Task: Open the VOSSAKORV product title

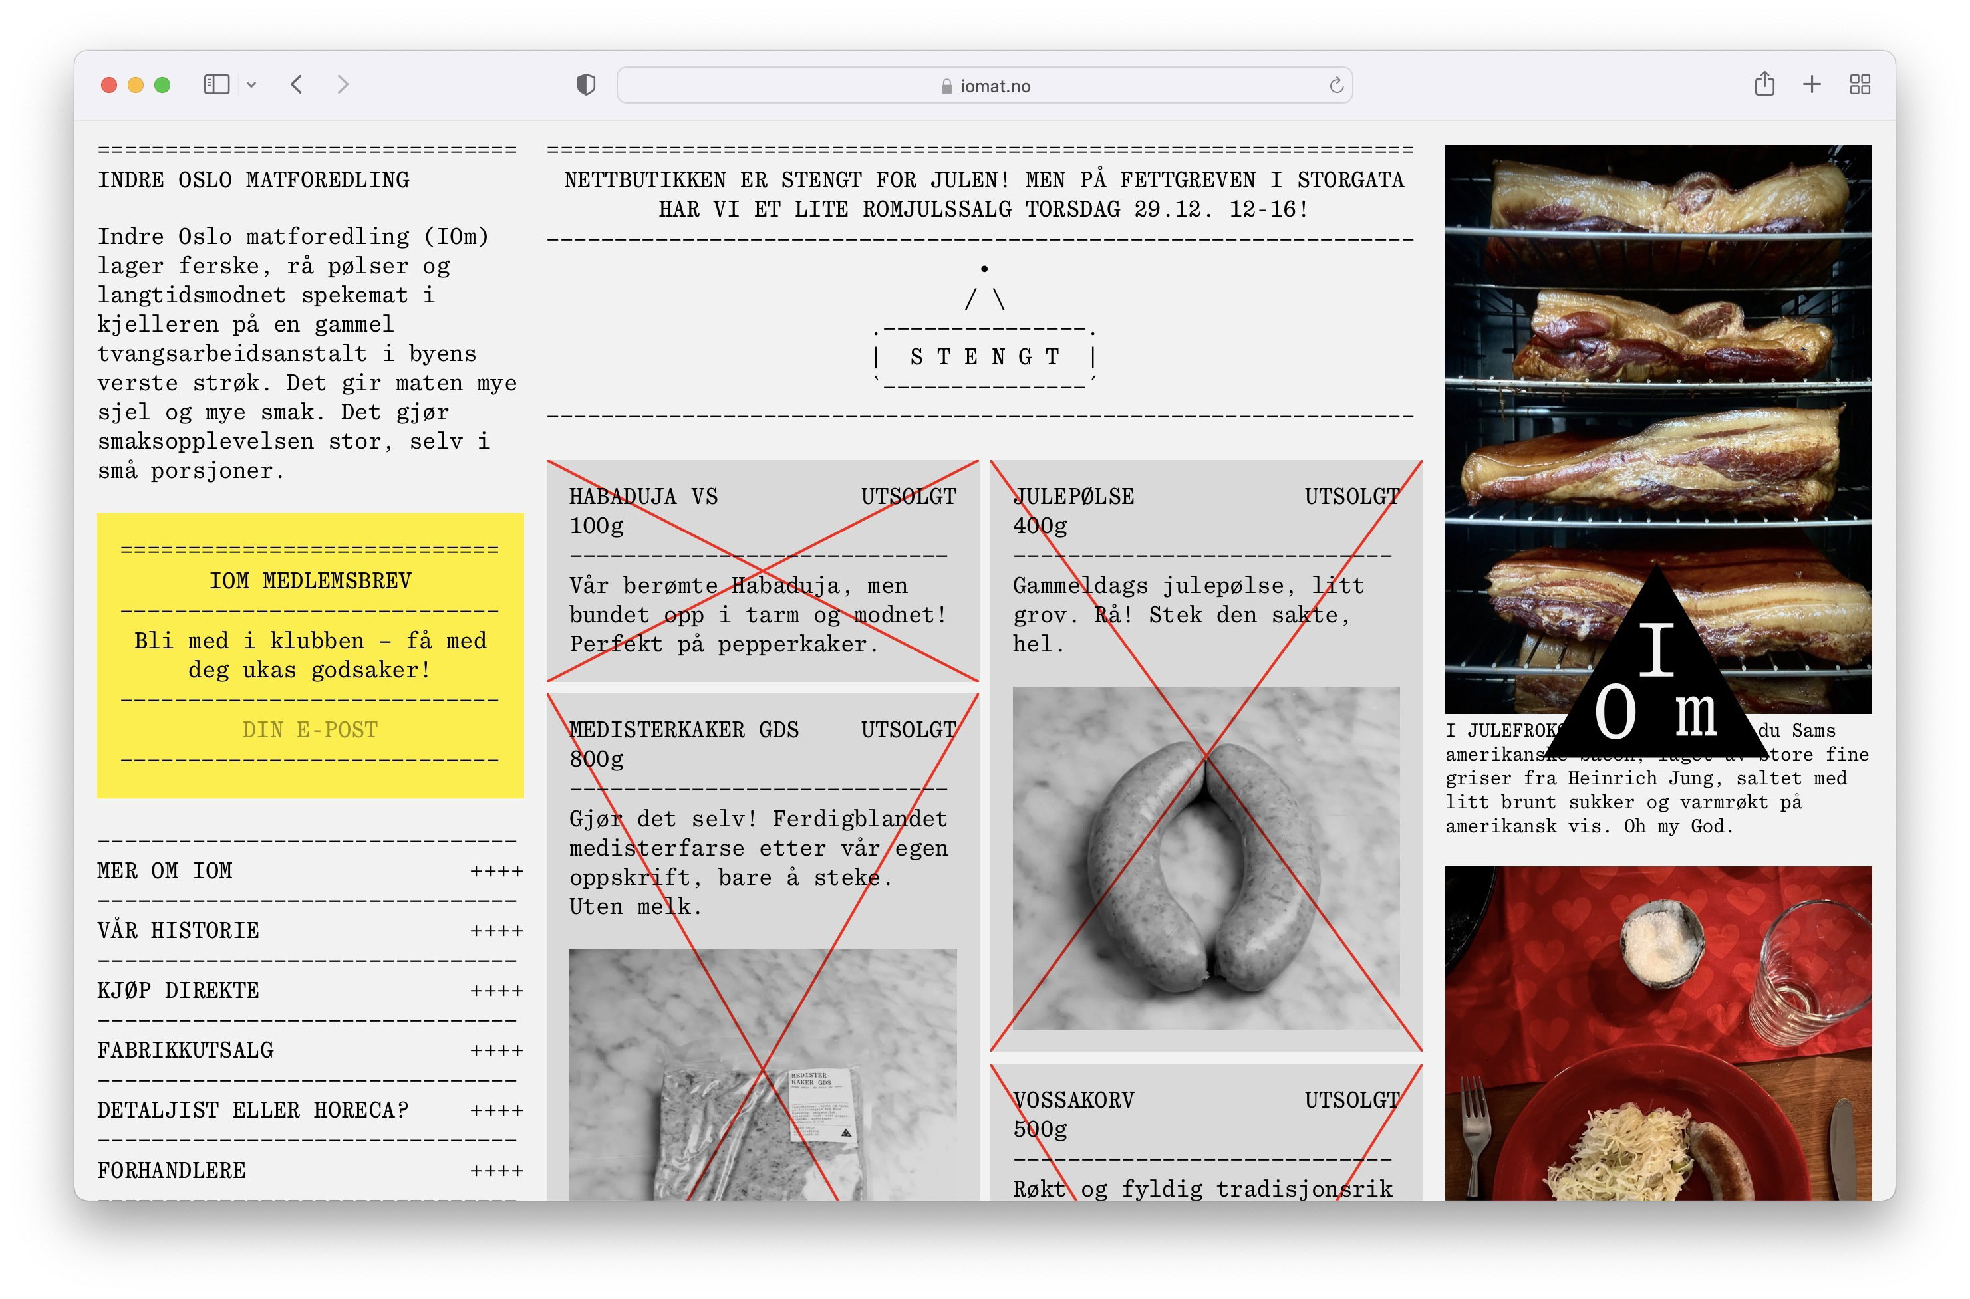Action: pos(1073,1100)
